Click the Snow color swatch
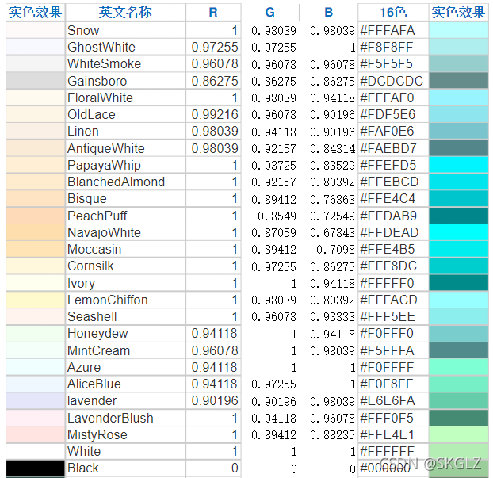Viewport: 493px width, 478px height. point(36,30)
